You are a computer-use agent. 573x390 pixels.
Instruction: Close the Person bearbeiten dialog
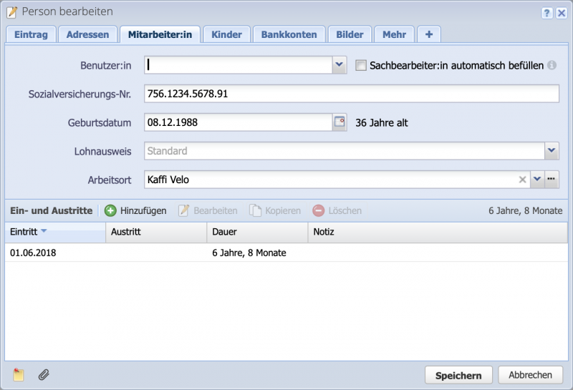562,13
